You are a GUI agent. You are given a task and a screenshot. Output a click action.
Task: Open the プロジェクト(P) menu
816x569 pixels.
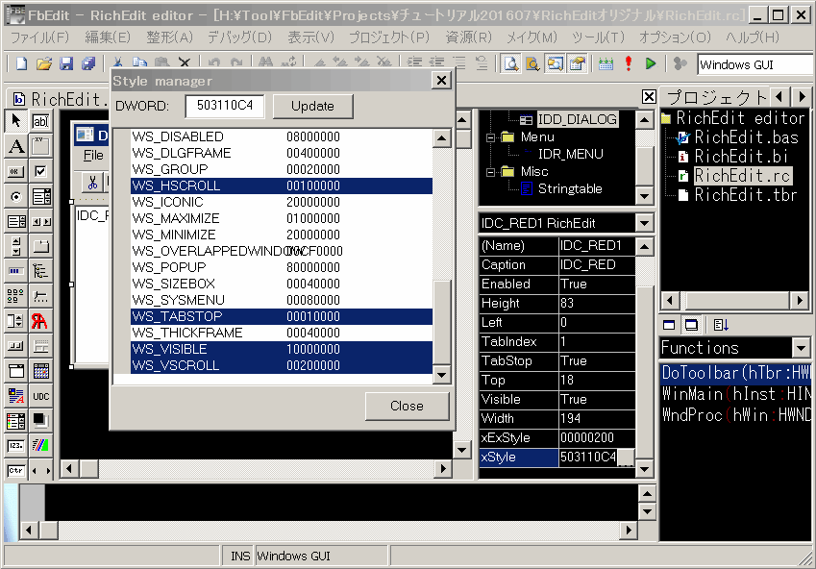point(388,37)
